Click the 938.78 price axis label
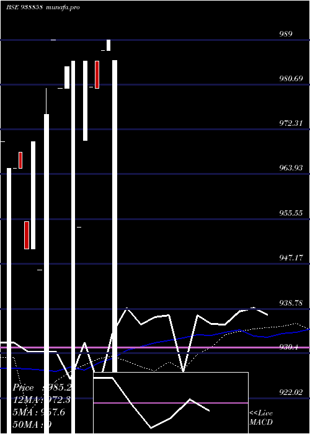The height and width of the screenshot is (434, 310). coord(291,303)
